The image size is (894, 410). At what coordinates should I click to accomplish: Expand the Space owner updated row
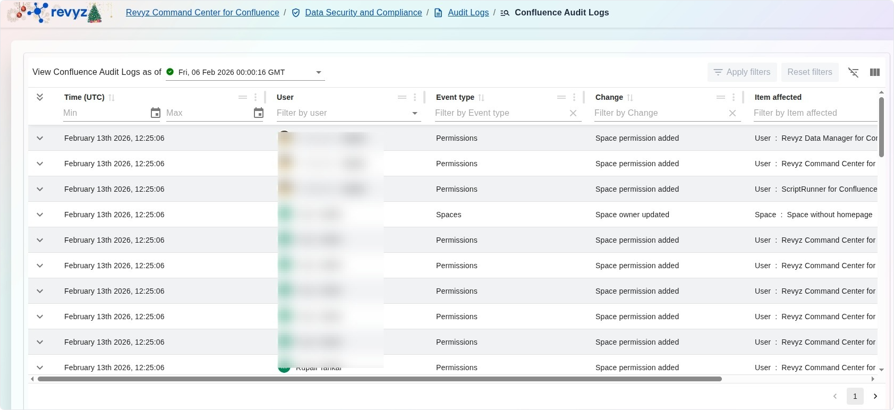[40, 215]
